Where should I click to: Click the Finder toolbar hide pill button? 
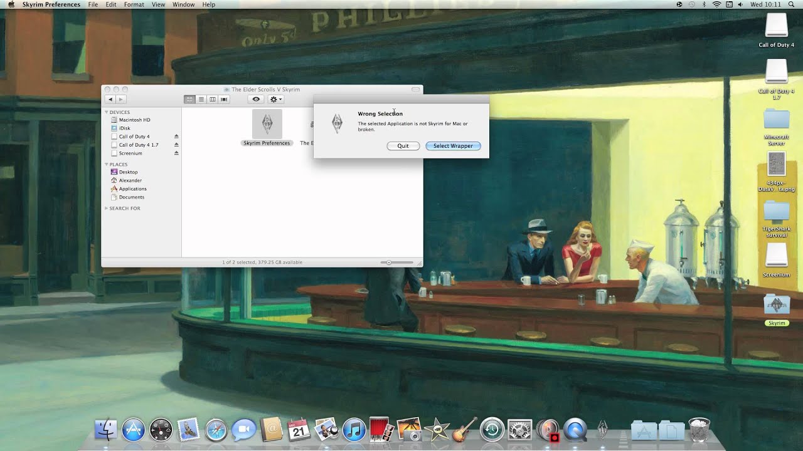click(415, 90)
